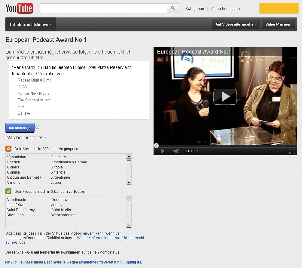
Task: Click available countries list scroll down arrow
Action: click(x=129, y=225)
